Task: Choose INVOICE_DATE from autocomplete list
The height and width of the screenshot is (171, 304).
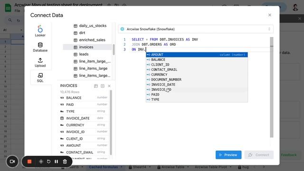Action: point(197,85)
